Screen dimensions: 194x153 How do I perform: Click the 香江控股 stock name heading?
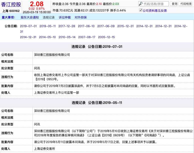(11, 4)
